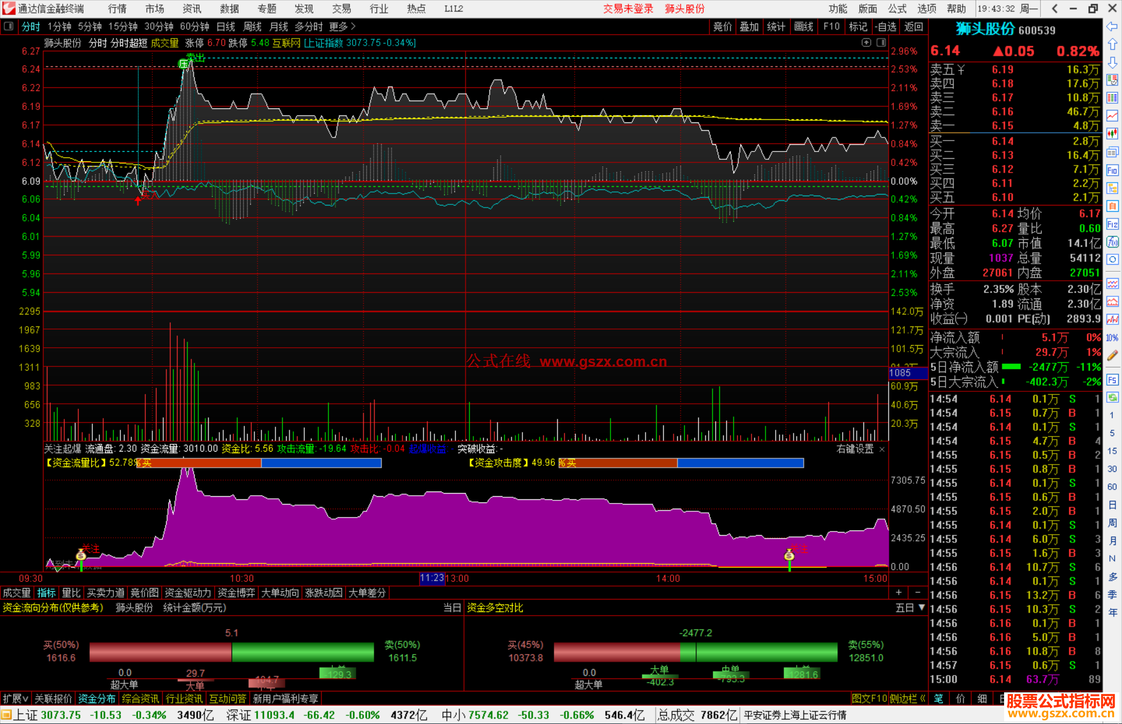Click the 画线 drawing button
The width and height of the screenshot is (1122, 724).
click(804, 26)
